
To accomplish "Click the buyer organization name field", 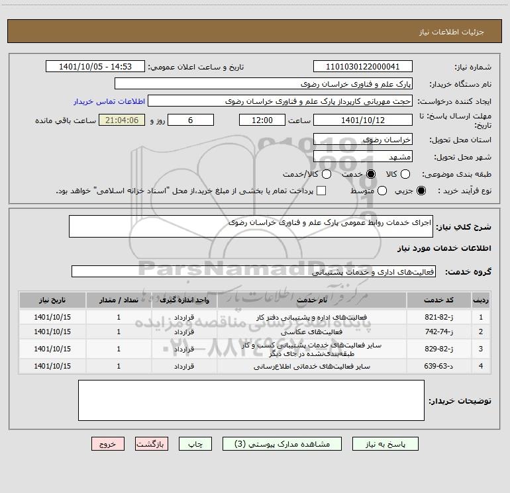I will [x=264, y=84].
